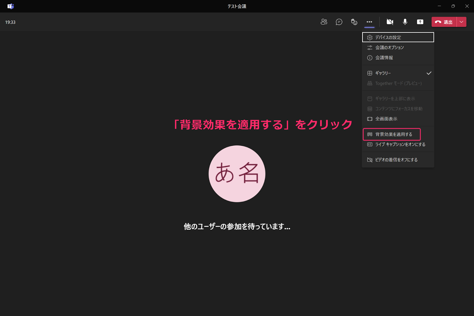474x316 pixels.
Task: Choose the ギャラリー view option
Action: tap(398, 73)
